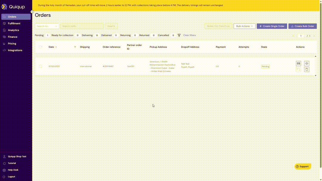Click the 'Test Test Riyadh' dropoff address cell

tap(188, 65)
